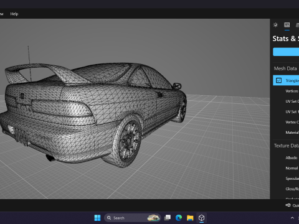Viewport: 299px width, 224px height.
Task: Select the Materials mesh data option
Action: pyautogui.click(x=292, y=133)
